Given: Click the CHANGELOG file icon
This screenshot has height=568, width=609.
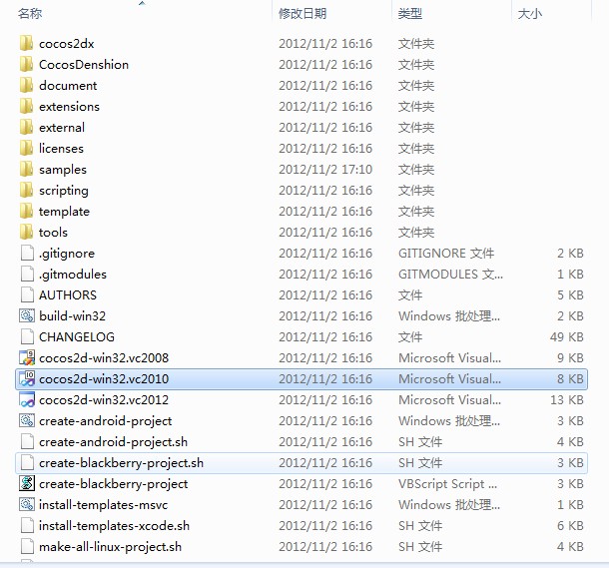Looking at the screenshot, I should pyautogui.click(x=27, y=336).
